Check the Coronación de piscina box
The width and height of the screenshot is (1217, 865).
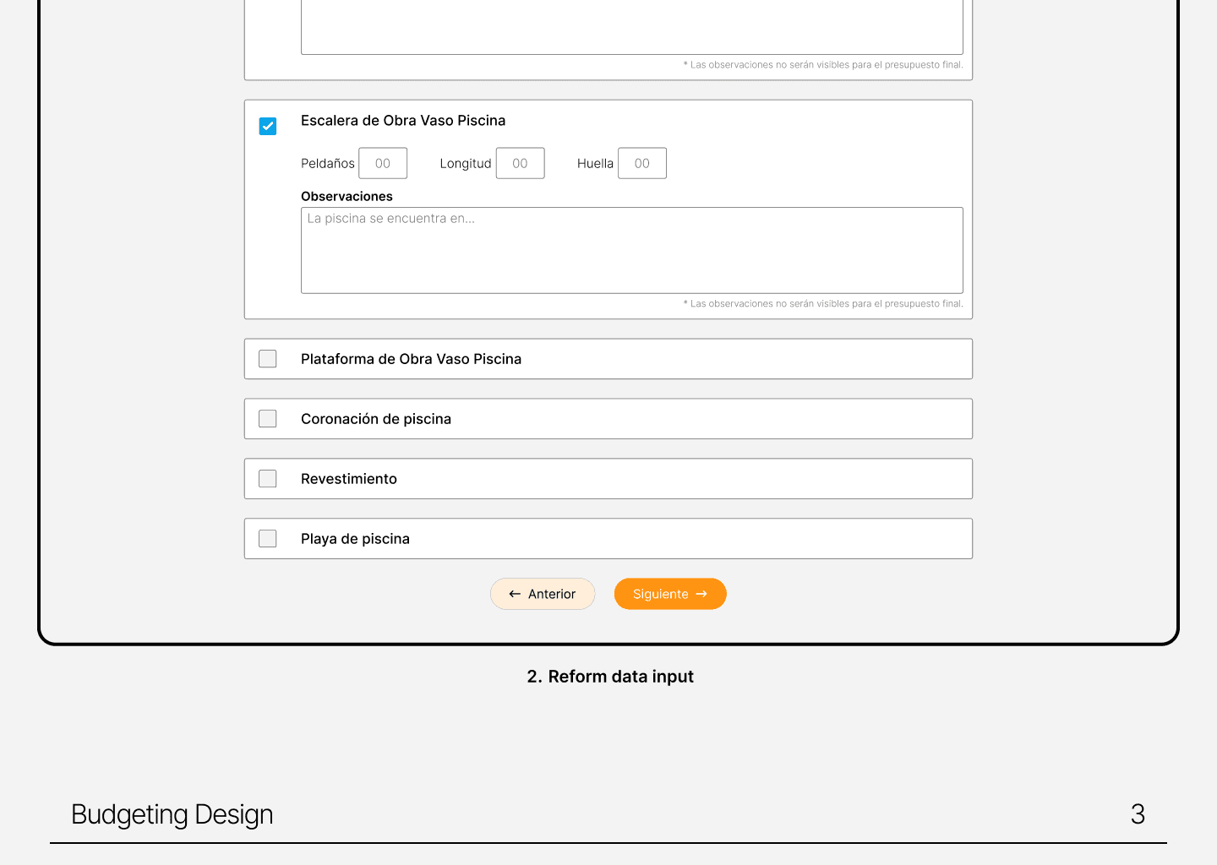pos(267,418)
